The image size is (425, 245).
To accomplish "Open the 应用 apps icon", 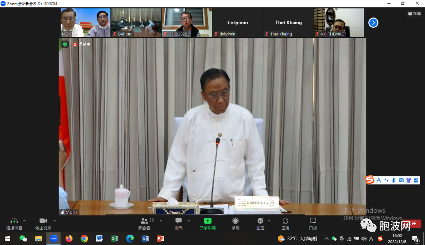I will click(285, 221).
